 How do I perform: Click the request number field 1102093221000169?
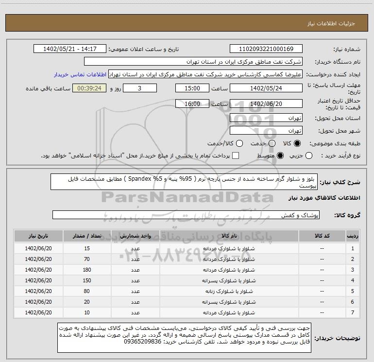tap(266, 49)
